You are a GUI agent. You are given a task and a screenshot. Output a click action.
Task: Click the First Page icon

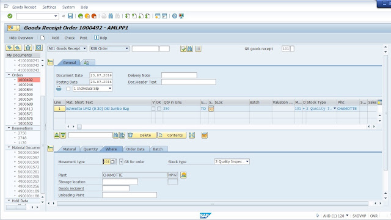(x=128, y=16)
